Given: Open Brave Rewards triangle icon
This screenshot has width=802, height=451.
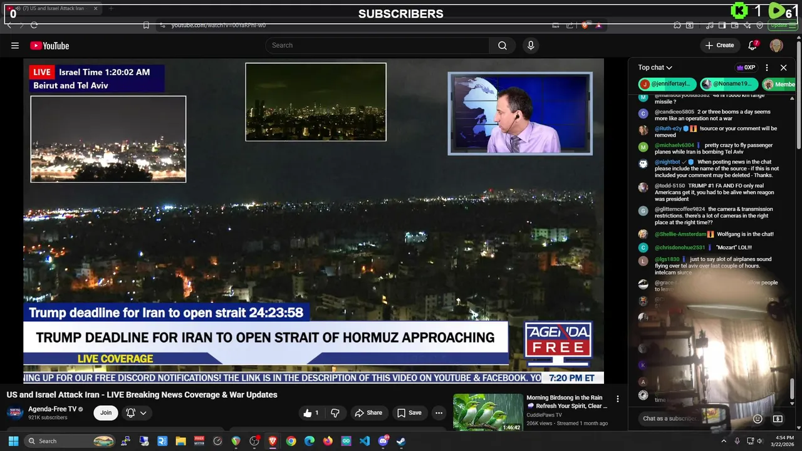Looking at the screenshot, I should tap(598, 25).
